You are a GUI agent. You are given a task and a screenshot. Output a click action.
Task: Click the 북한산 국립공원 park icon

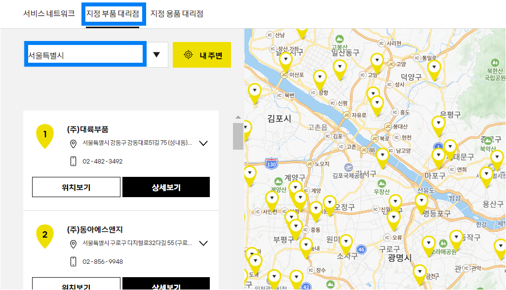pyautogui.click(x=495, y=63)
